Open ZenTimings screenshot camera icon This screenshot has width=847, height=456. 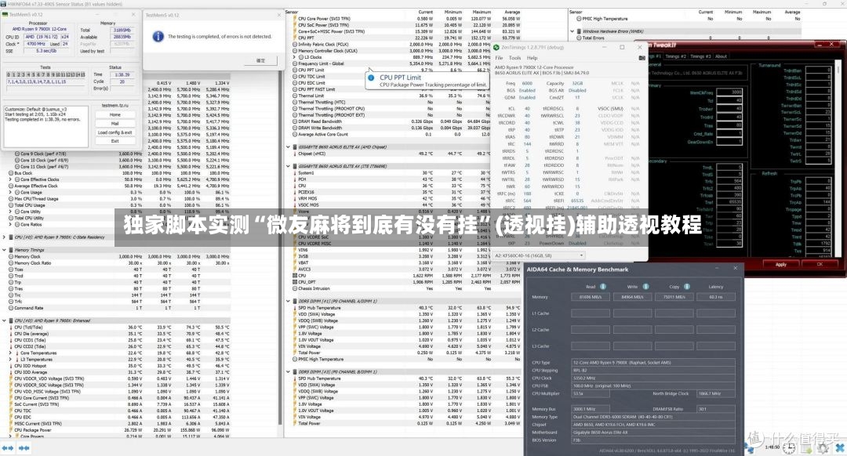point(642,58)
